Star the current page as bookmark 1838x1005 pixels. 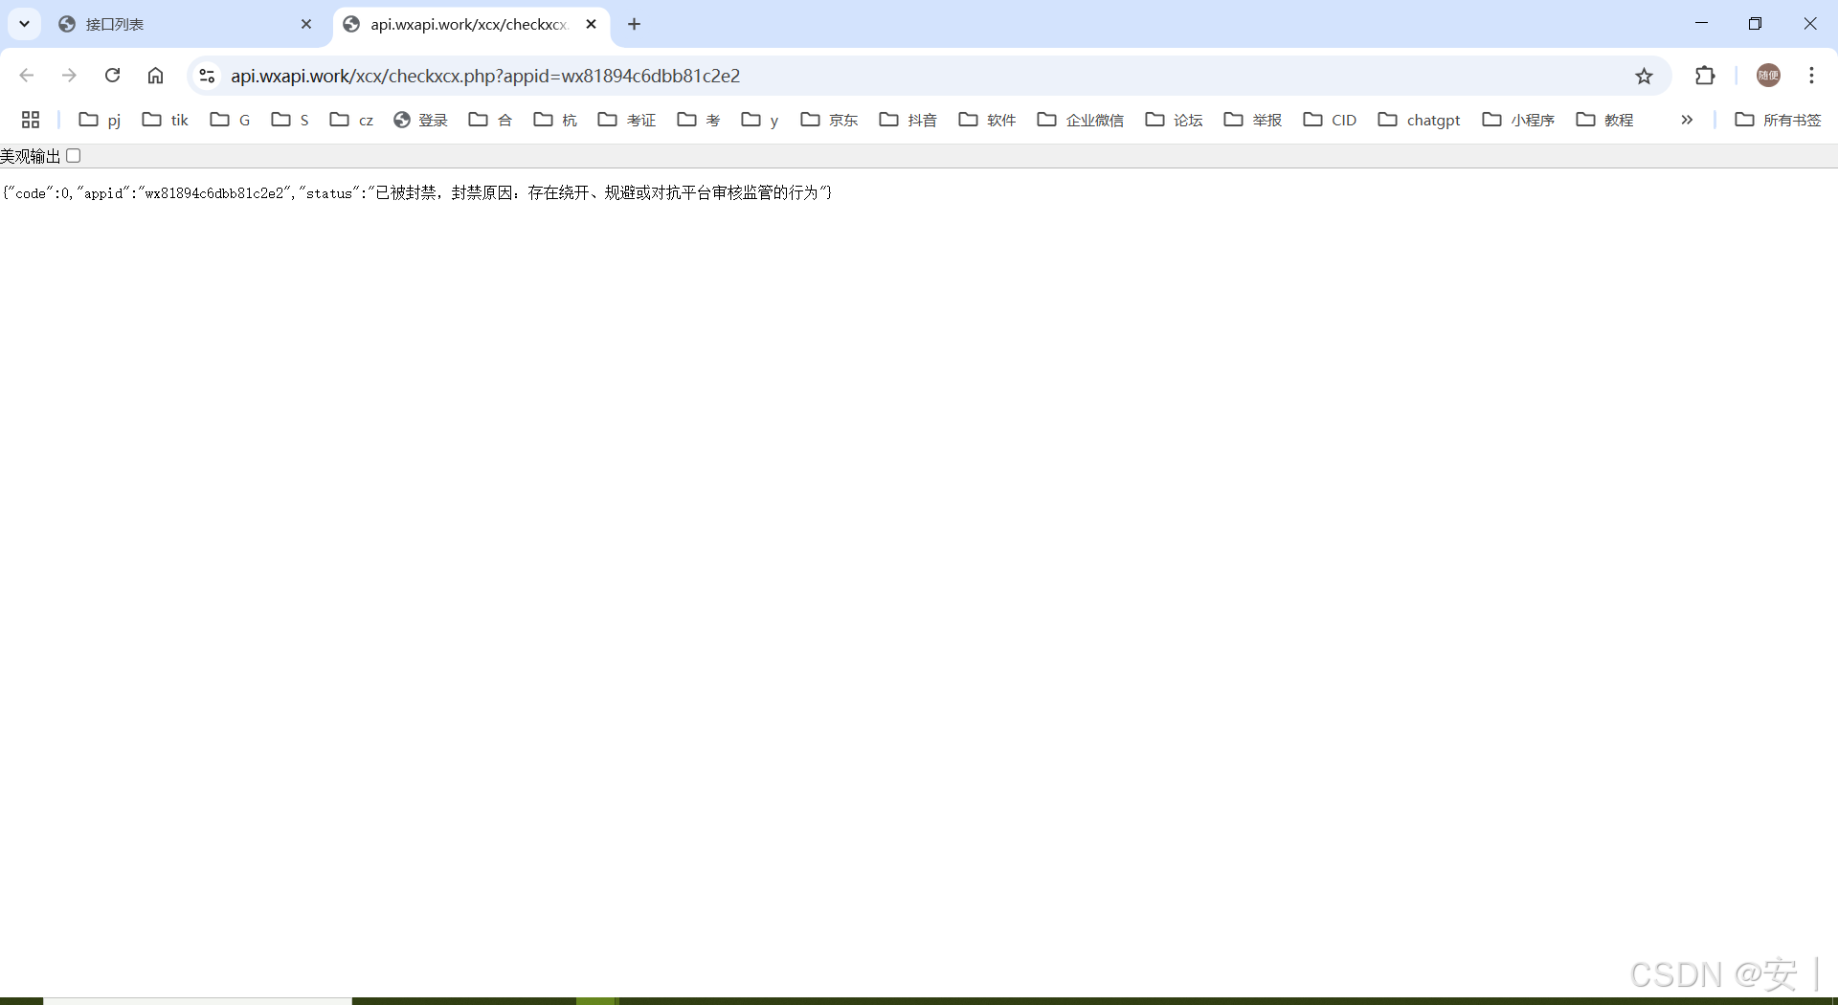click(x=1645, y=76)
